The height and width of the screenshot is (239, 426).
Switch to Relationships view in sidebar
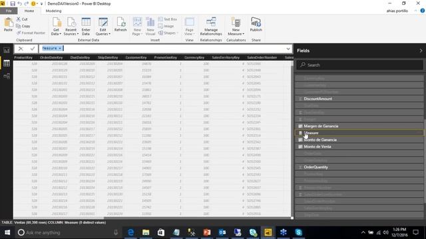click(7, 76)
